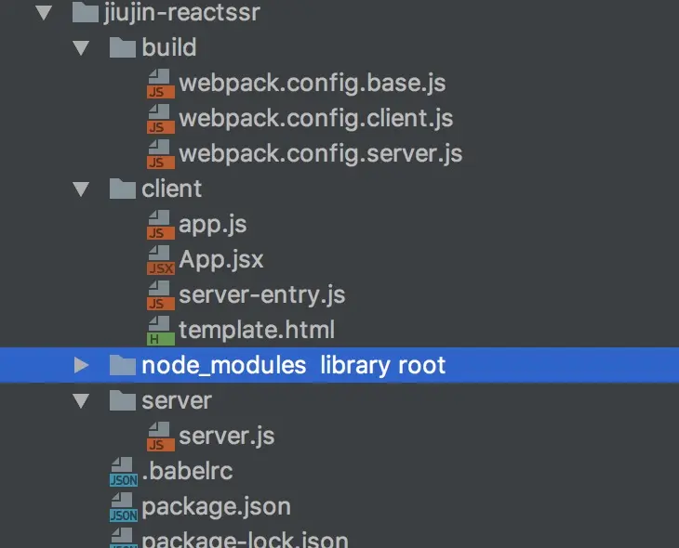Click JSON icon beside .babelrc
679x548 pixels.
[124, 472]
